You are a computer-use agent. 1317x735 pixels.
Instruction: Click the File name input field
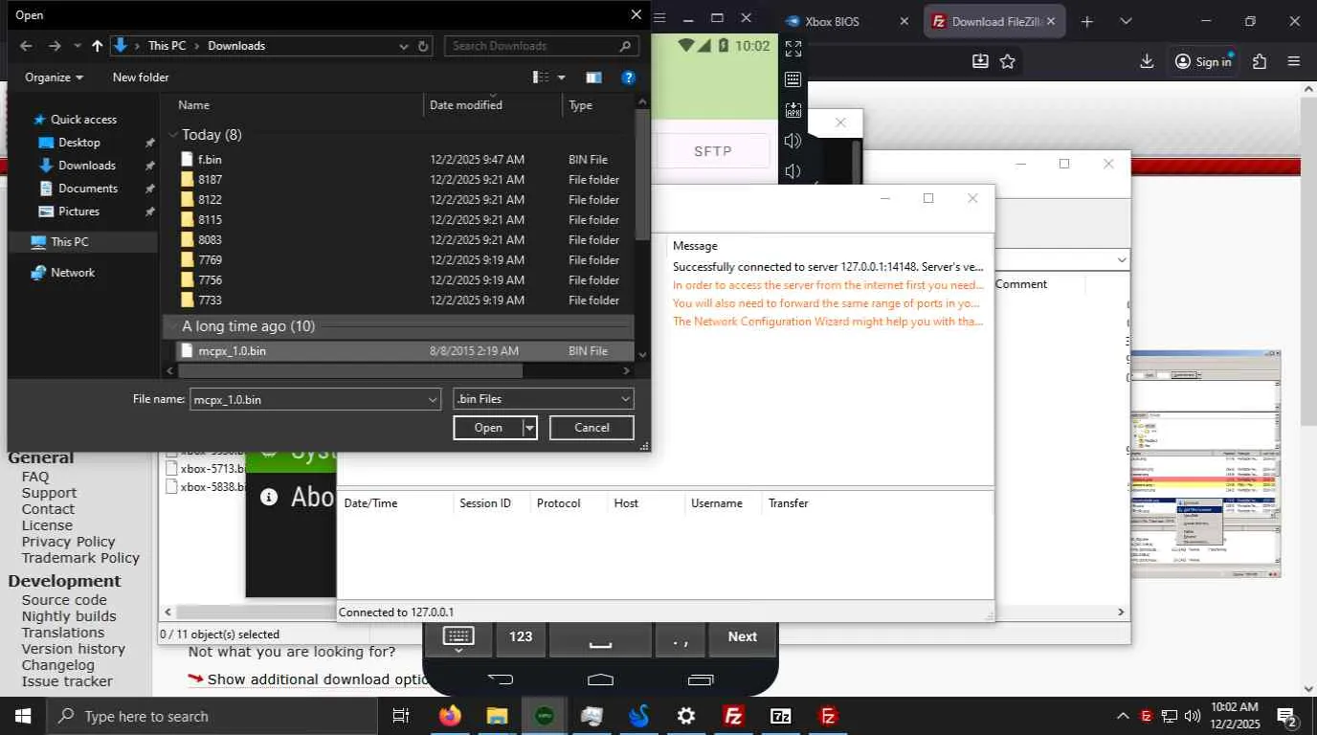click(315, 399)
